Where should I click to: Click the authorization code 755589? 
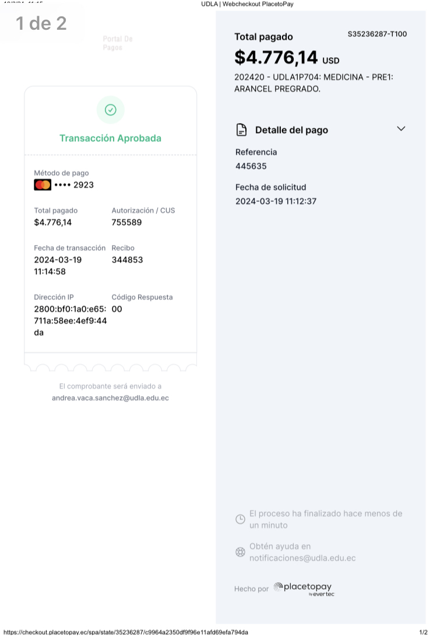(x=126, y=222)
